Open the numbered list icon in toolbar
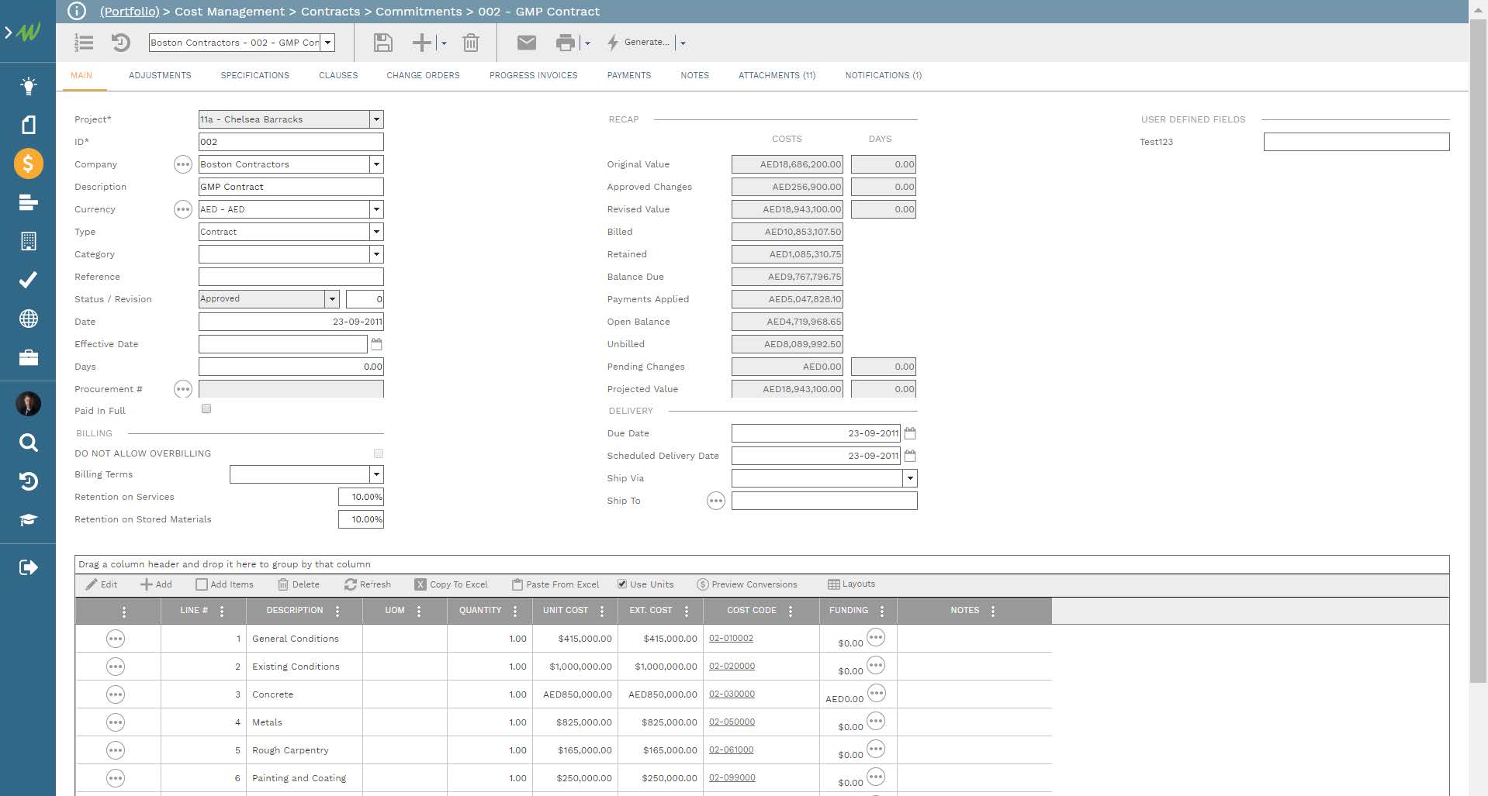Viewport: 1488px width, 796px height. (83, 43)
